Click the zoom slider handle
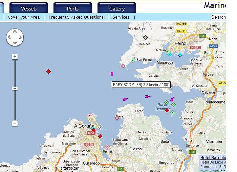The image size is (237, 172). 15,89
